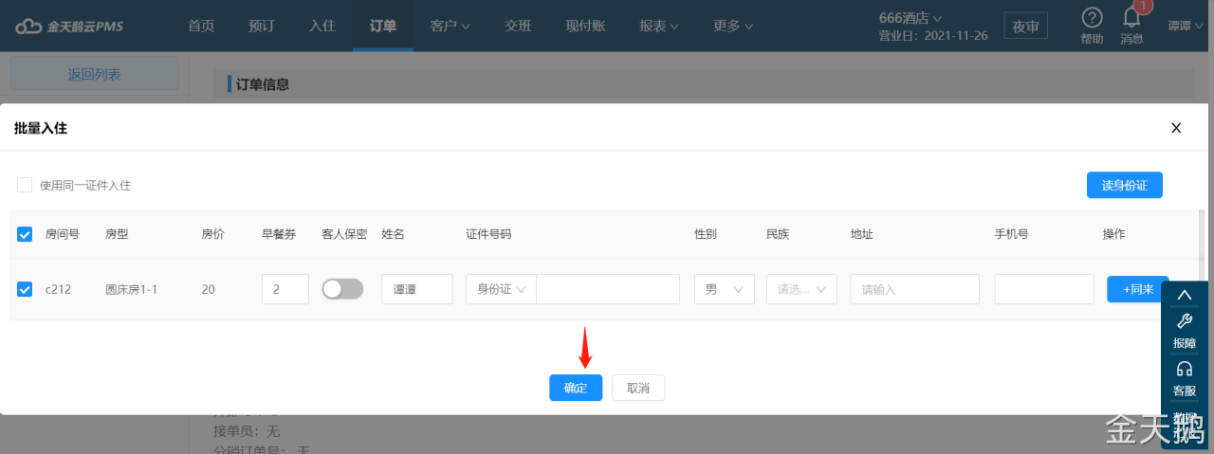This screenshot has height=454, width=1214.
Task: Click the 房价 value 20
Action: pos(209,289)
